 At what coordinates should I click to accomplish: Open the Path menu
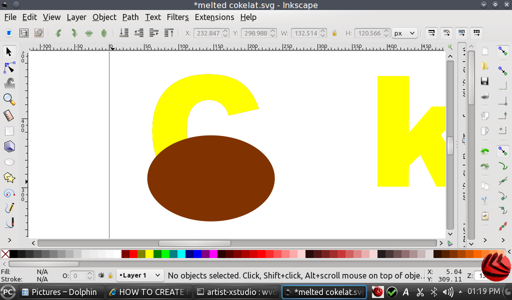tap(130, 17)
